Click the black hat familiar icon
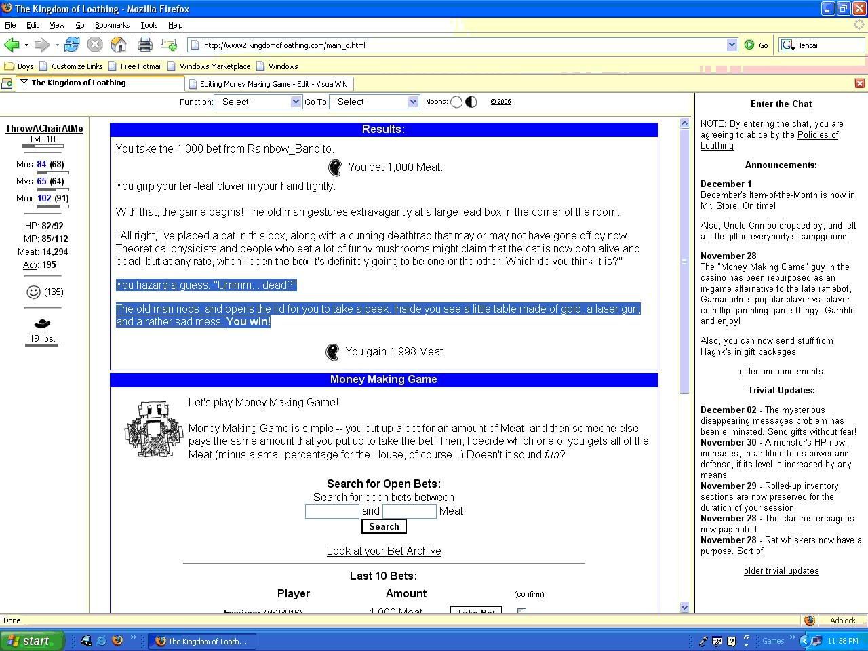The width and height of the screenshot is (868, 651). point(42,323)
